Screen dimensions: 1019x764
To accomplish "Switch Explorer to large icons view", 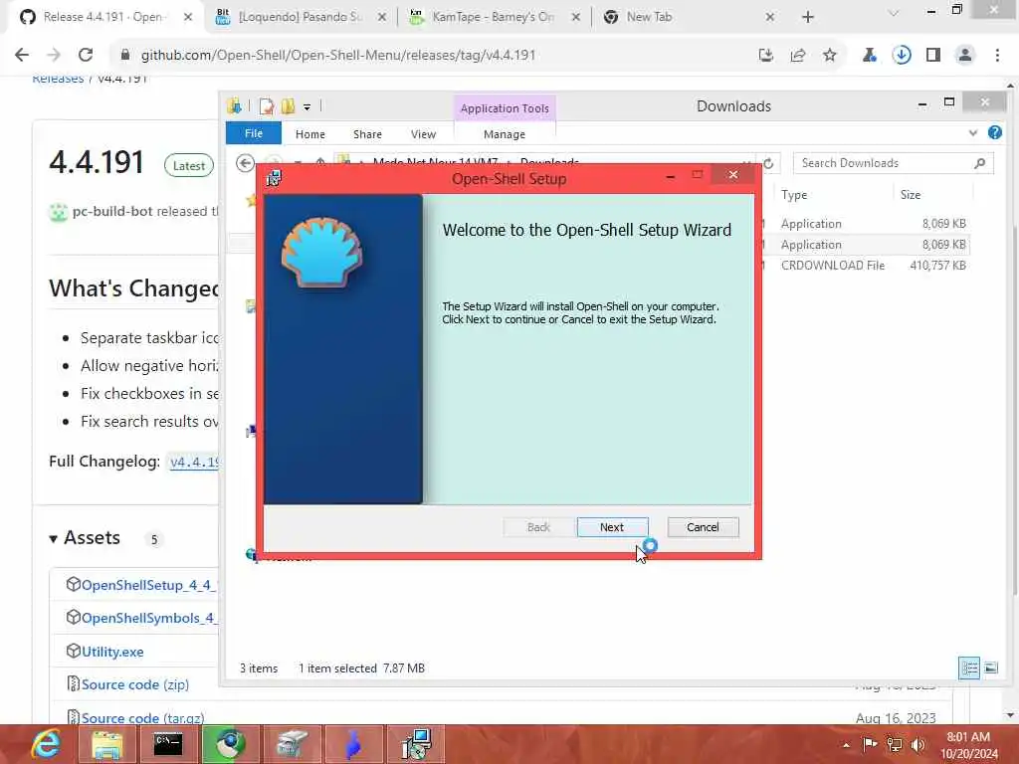I will 991,668.
